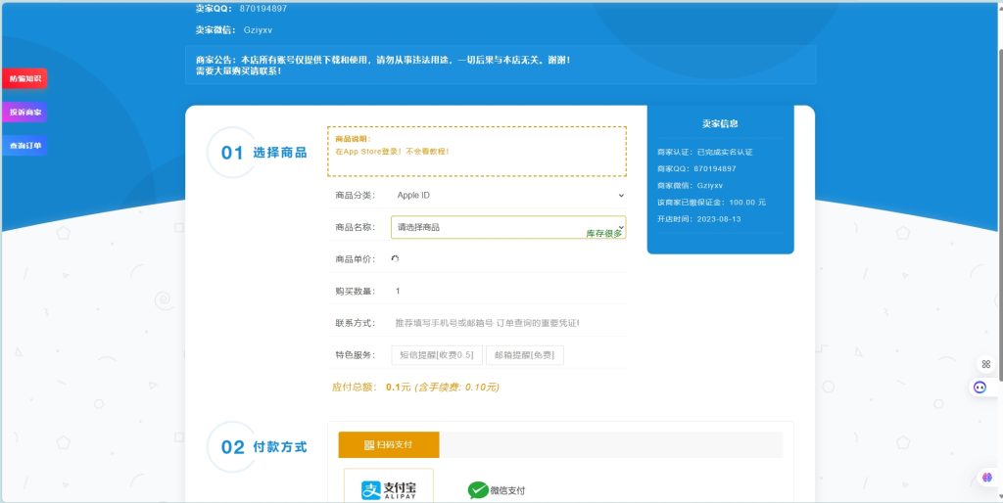
Task: Toggle 邮箱提醒[免费] service option
Action: point(525,355)
